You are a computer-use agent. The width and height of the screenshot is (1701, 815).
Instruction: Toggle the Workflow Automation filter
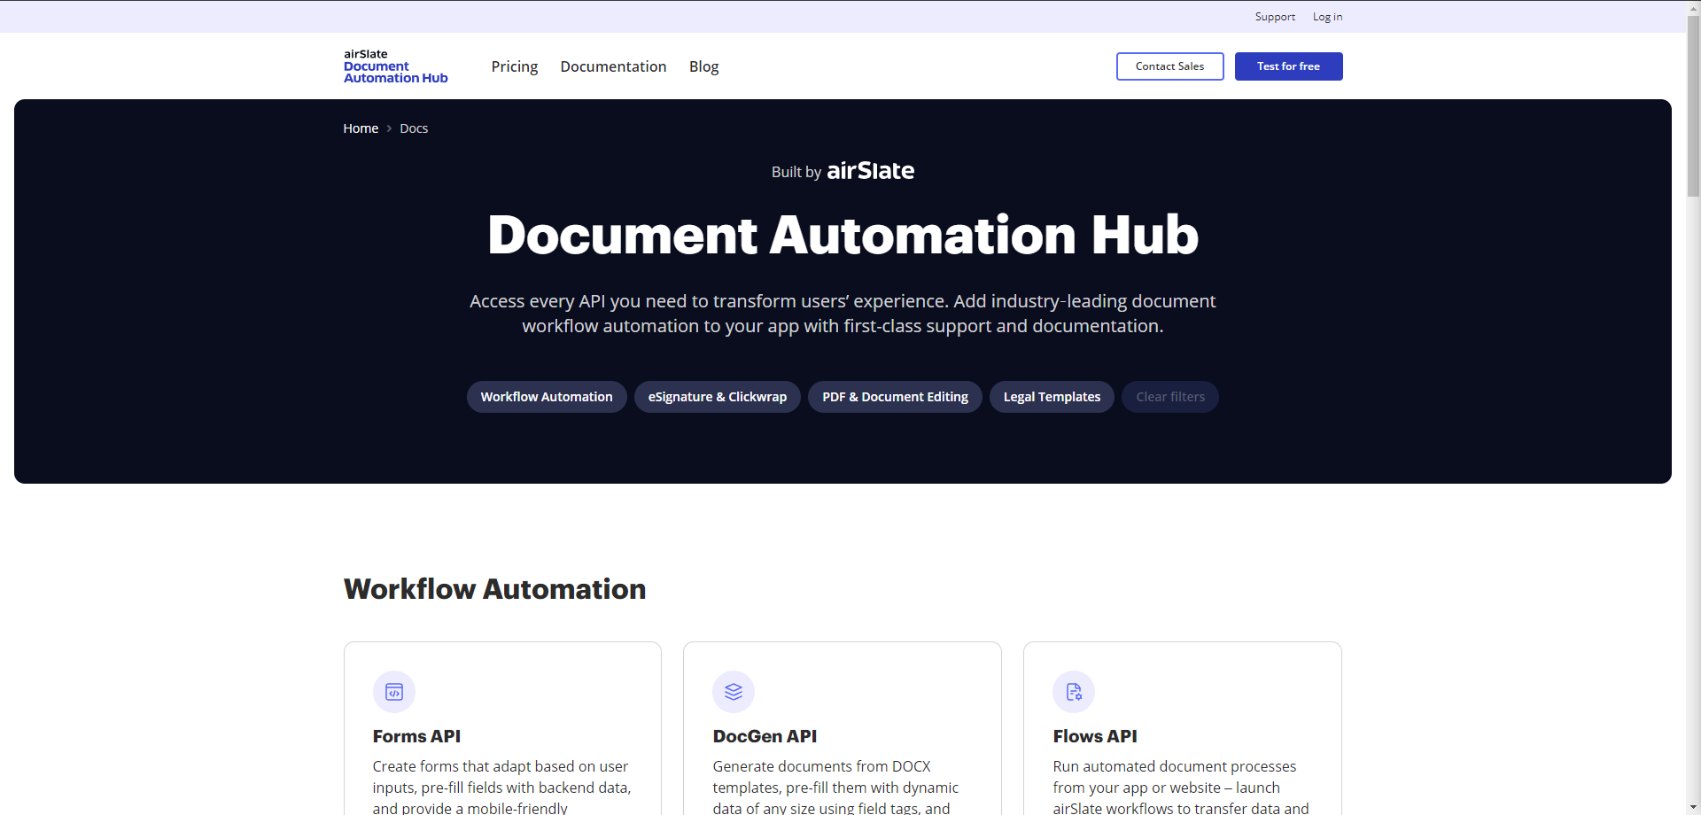coord(547,397)
